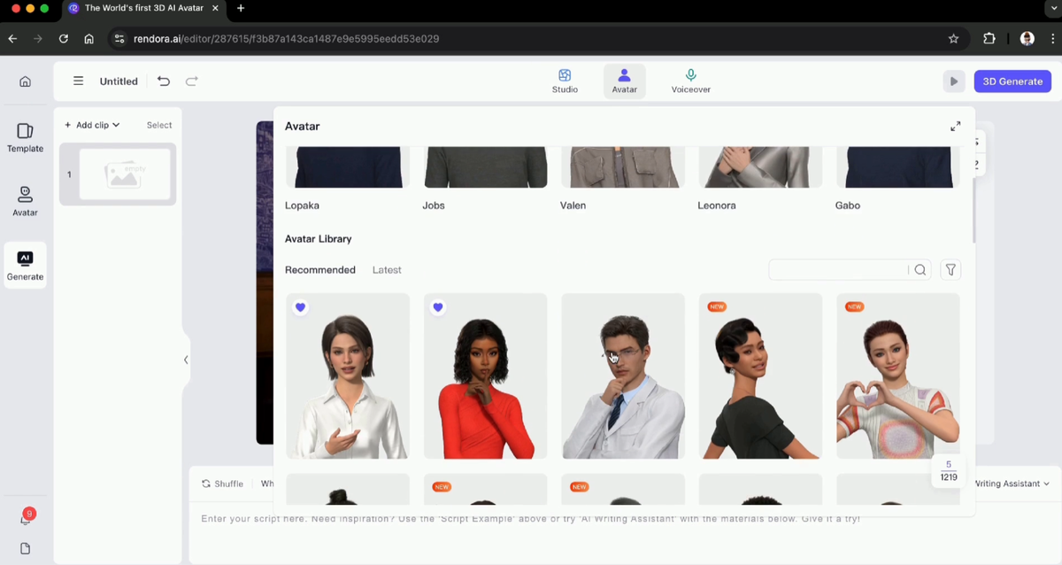
Task: Open the avatar filter funnel icon
Action: tap(950, 270)
